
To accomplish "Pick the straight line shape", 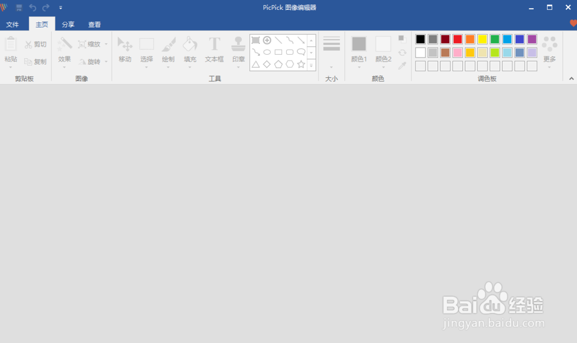I will tap(279, 40).
